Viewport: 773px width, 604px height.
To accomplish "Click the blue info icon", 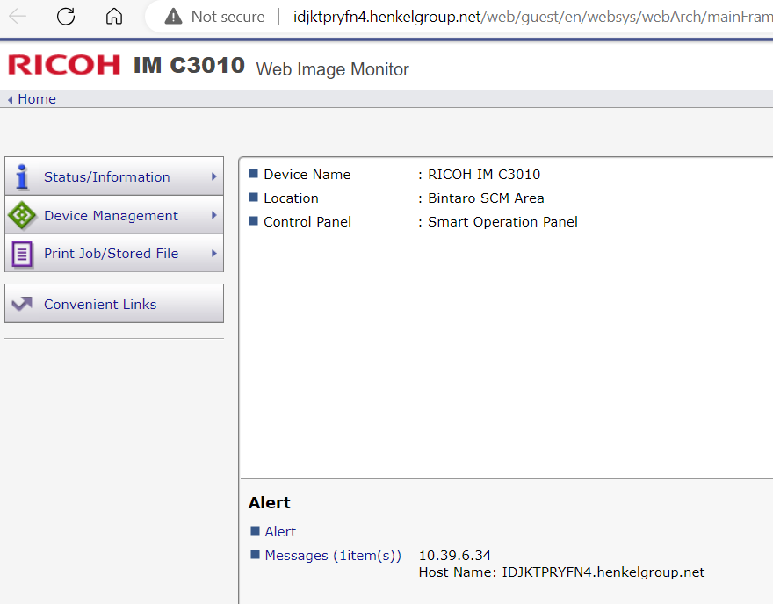I will click(x=22, y=176).
